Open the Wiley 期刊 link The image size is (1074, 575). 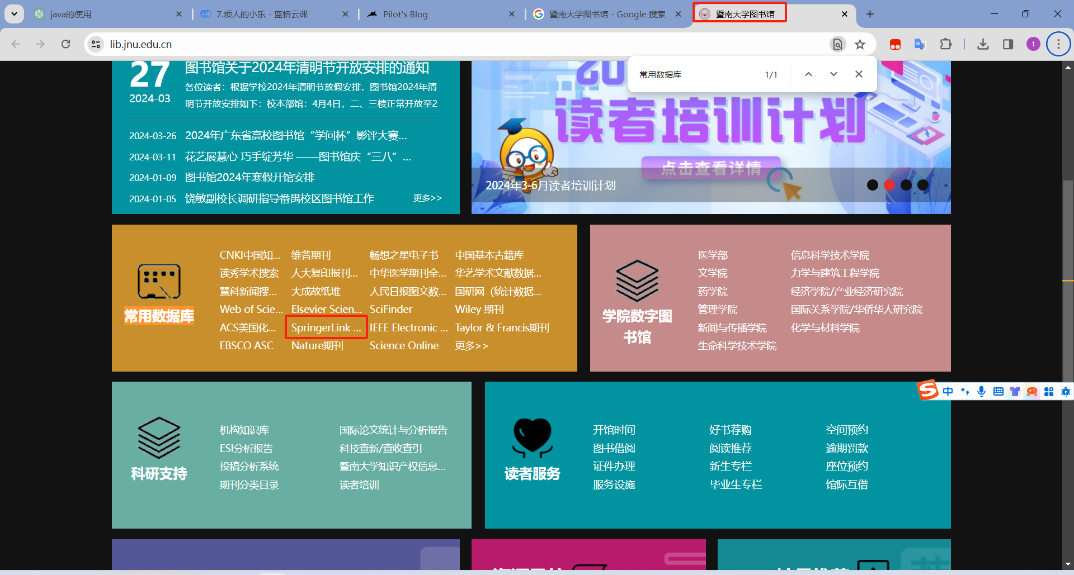point(479,309)
